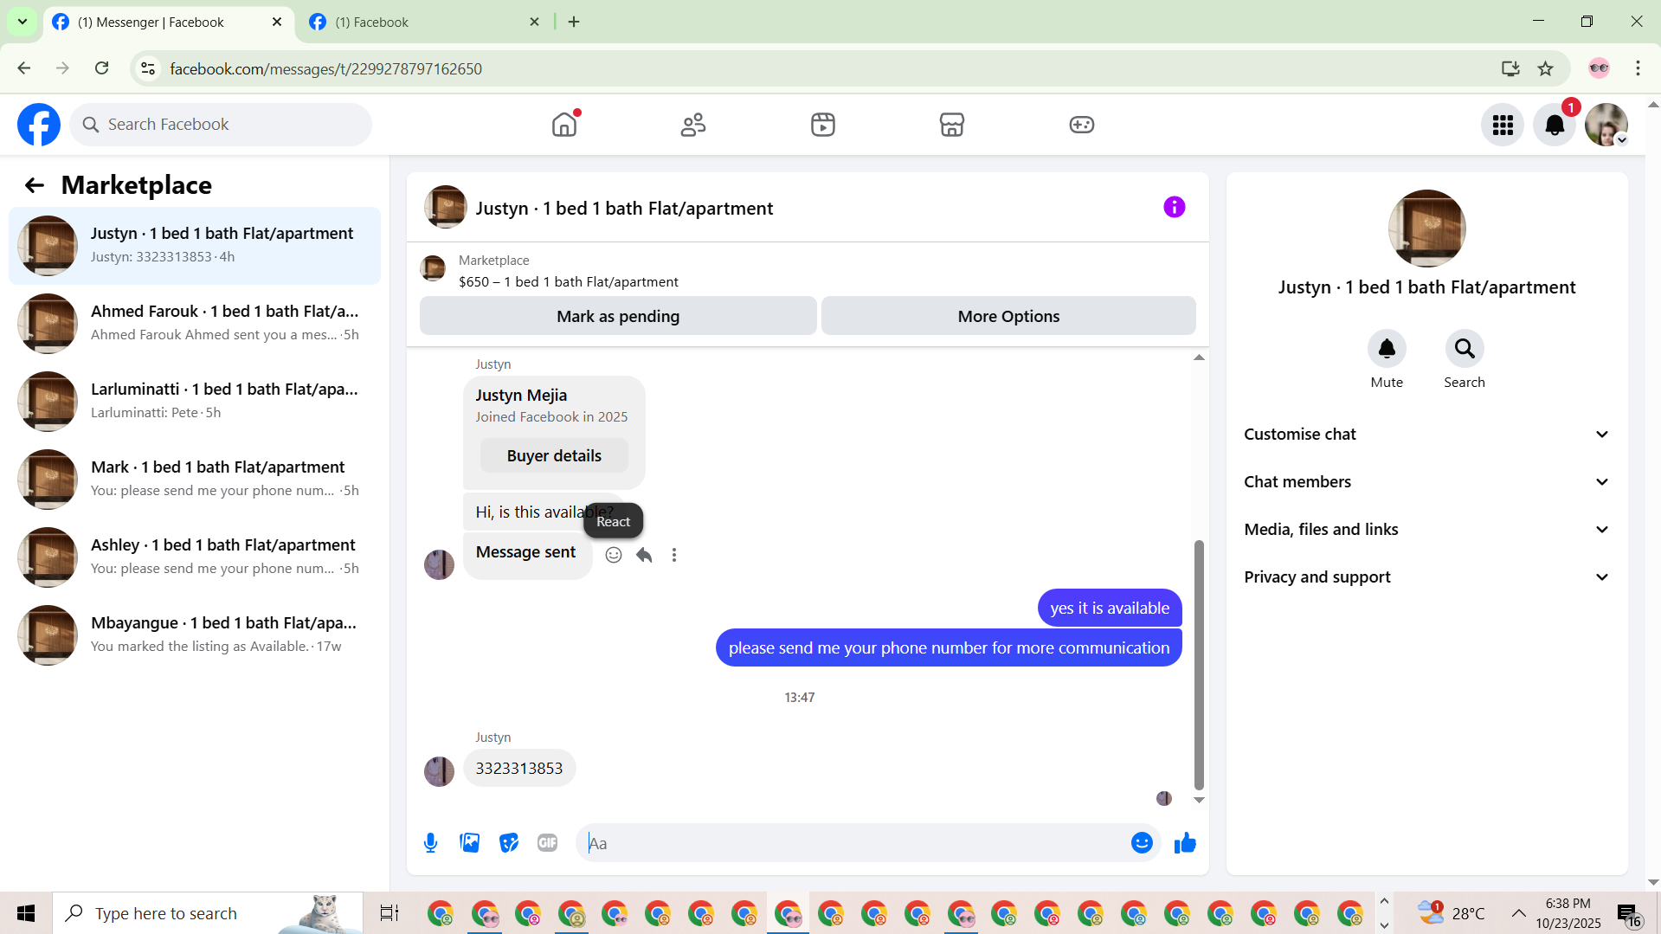1661x934 pixels.
Task: Open emoji picker in message box
Action: [1142, 843]
